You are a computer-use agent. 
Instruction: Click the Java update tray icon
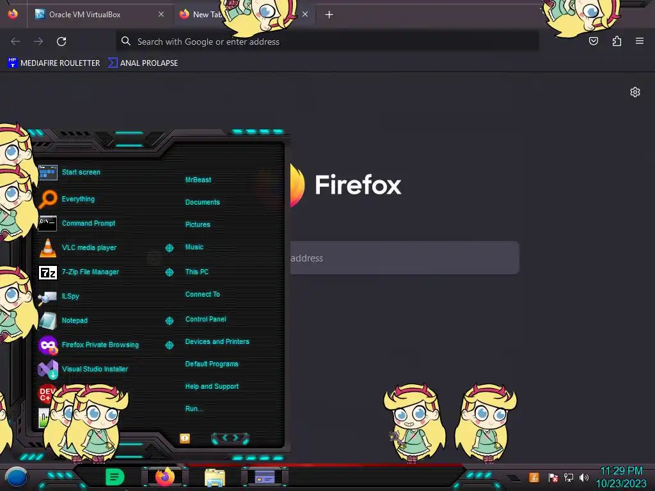(534, 477)
